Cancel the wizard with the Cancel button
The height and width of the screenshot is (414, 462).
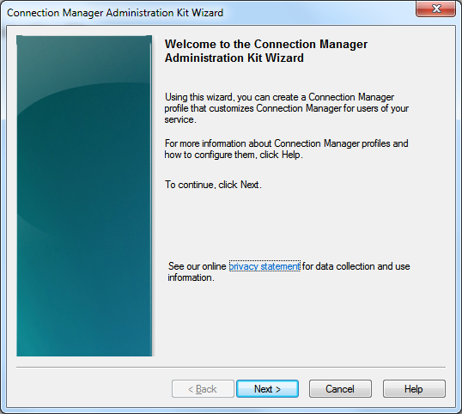[340, 388]
